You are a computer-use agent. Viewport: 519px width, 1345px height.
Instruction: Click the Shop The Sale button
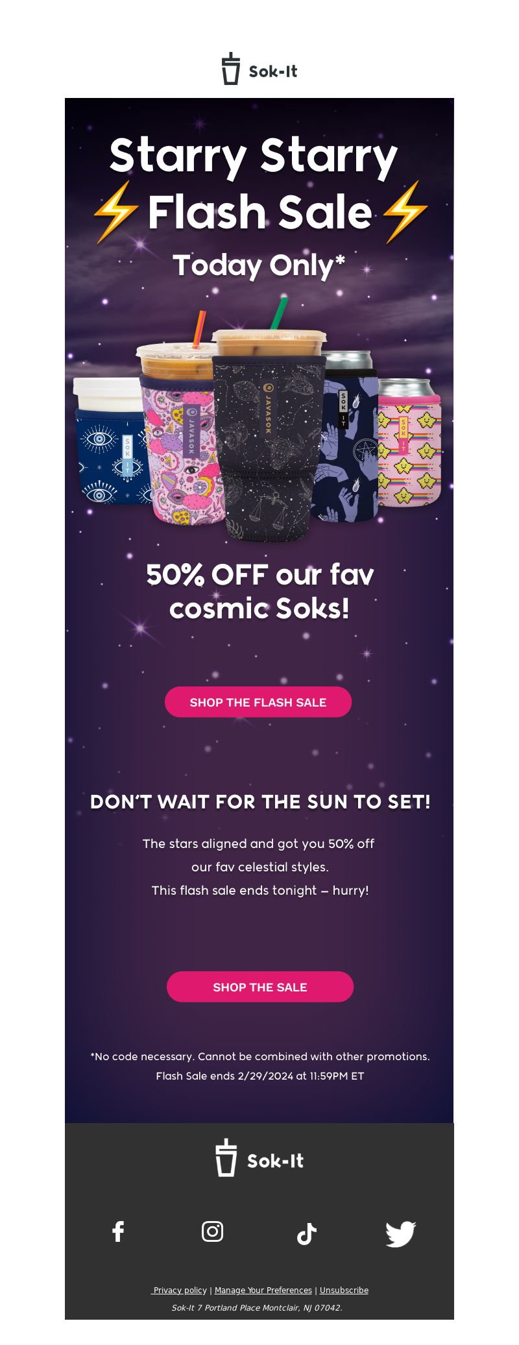click(260, 987)
